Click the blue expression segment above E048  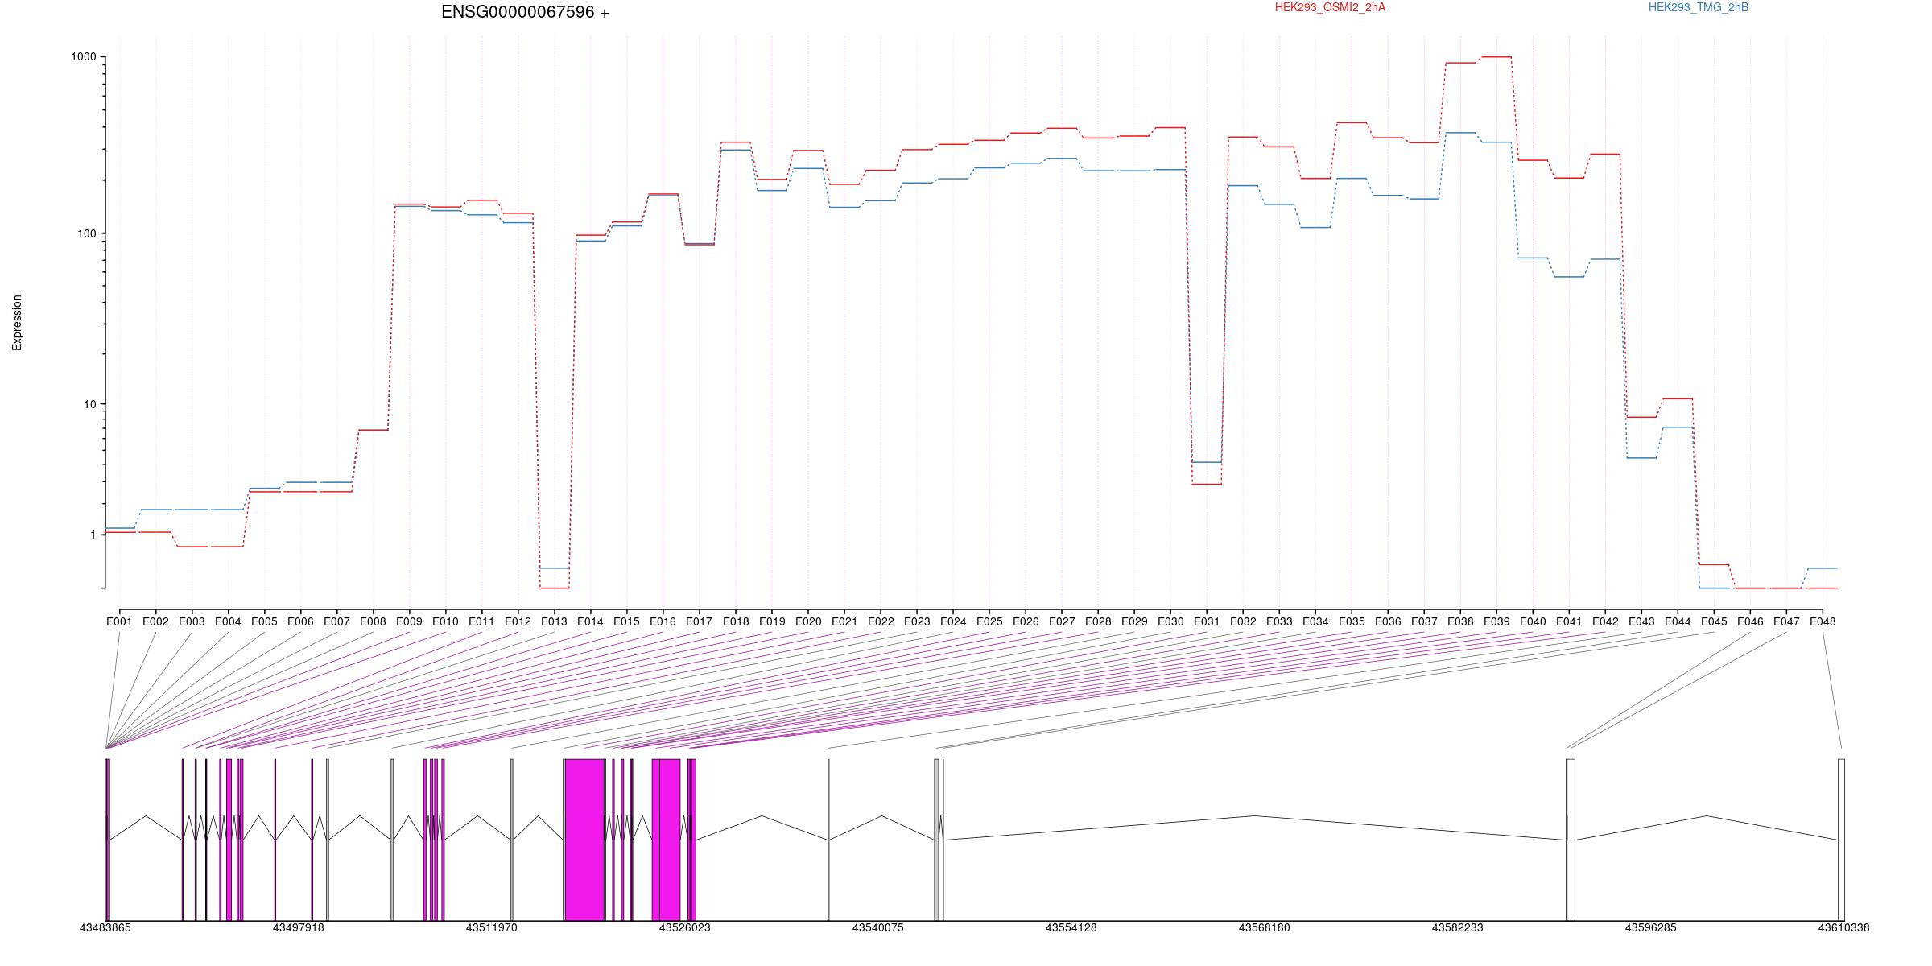(1823, 568)
